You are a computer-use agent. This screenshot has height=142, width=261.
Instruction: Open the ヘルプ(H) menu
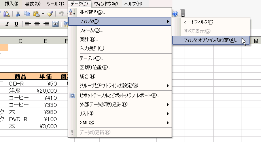coord(133,4)
